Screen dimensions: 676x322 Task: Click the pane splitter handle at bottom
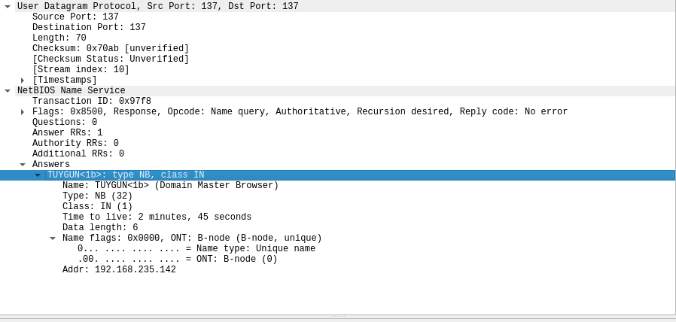coord(338,317)
